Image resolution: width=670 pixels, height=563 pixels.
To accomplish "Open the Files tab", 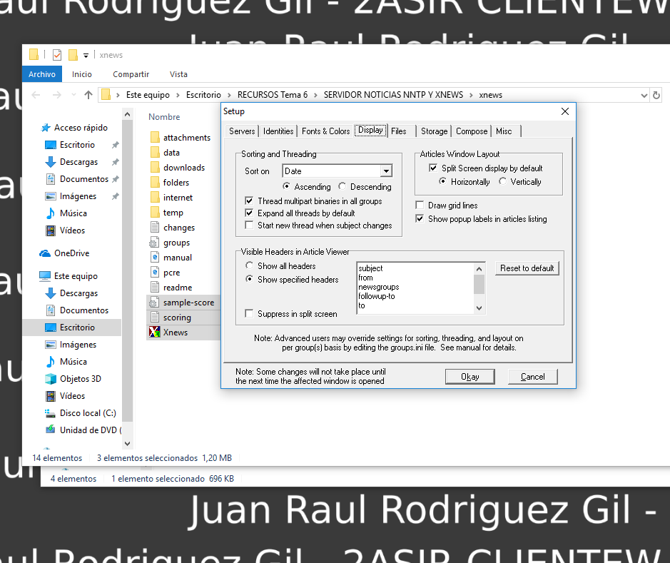I will 399,131.
